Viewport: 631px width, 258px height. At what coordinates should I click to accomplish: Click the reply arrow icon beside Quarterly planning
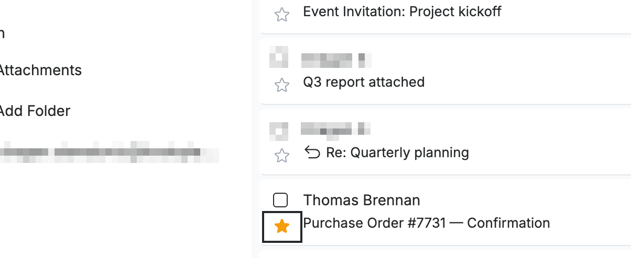point(312,153)
